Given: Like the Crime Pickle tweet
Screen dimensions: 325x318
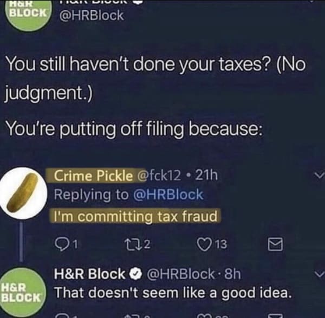Looking at the screenshot, I should pos(212,244).
